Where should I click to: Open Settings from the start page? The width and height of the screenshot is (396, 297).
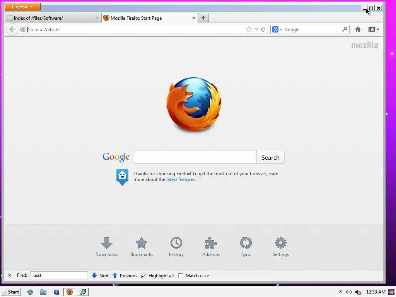(x=281, y=247)
